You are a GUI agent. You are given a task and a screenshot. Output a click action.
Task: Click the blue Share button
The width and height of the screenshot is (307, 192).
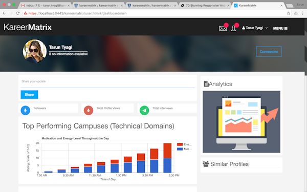(x=29, y=95)
